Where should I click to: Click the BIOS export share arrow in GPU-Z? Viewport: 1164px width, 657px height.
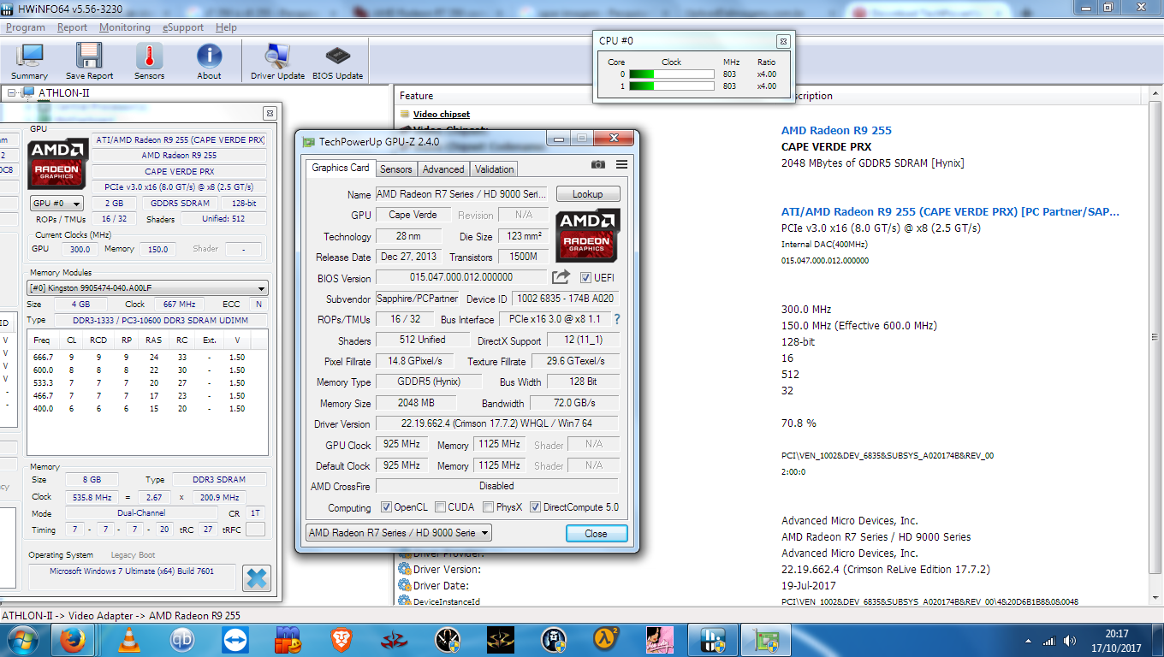point(561,277)
